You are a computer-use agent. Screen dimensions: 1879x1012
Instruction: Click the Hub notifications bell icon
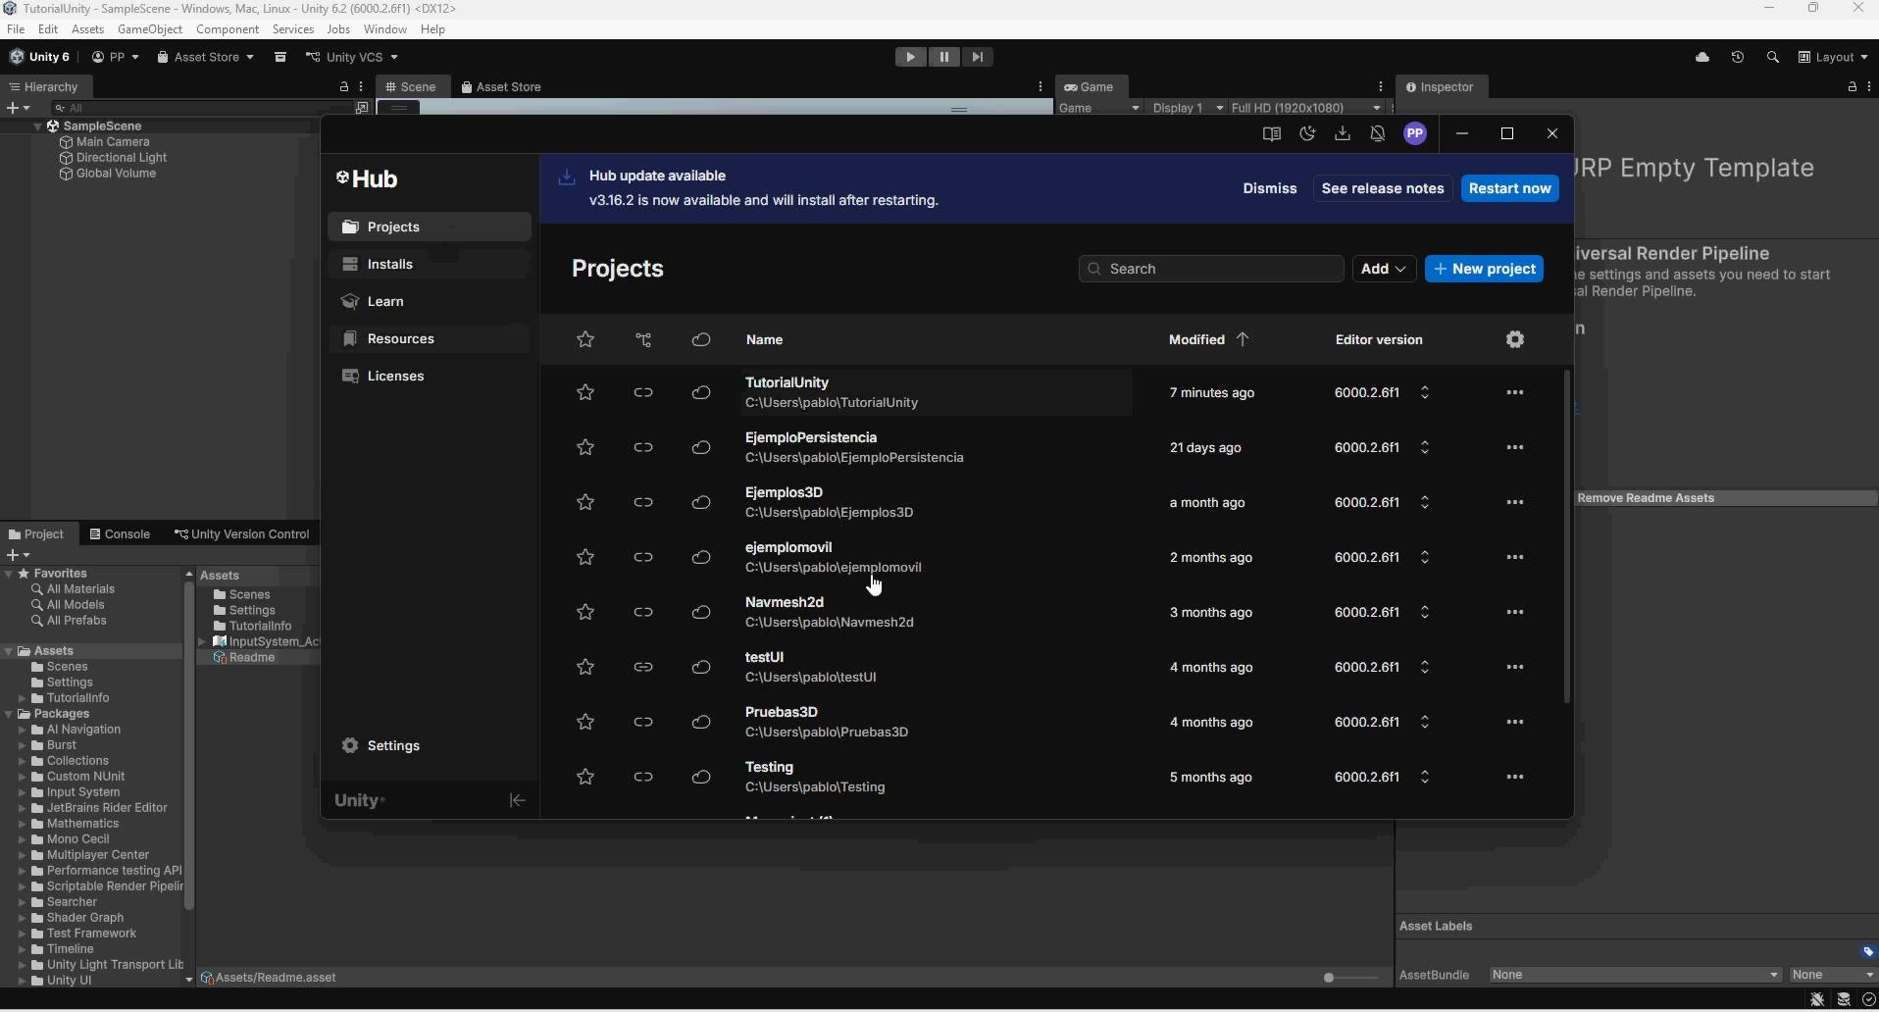pos(1378,134)
